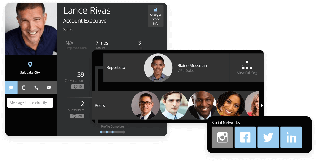Click Blaine Mossman's profile photo

tap(158, 67)
